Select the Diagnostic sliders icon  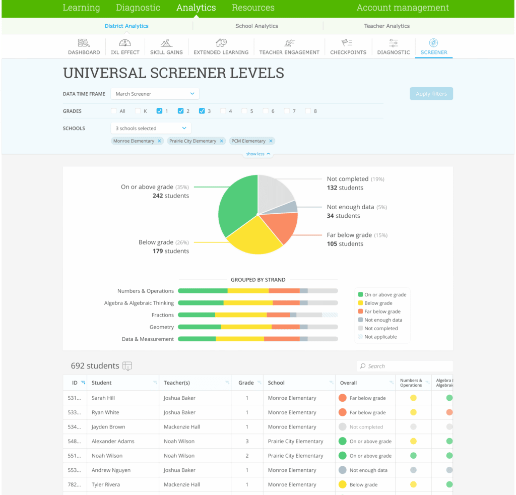tap(394, 43)
